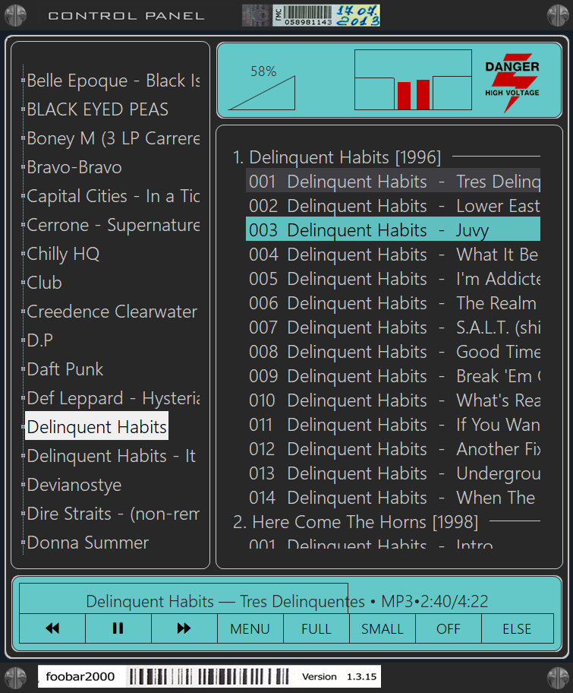Select D.P in the artist tree
This screenshot has height=693, width=573.
39,340
